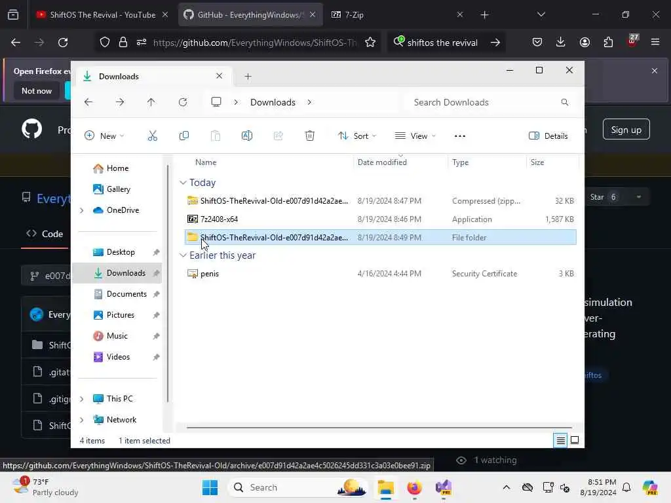
Task: Open Windows Start menu
Action: tap(210, 487)
